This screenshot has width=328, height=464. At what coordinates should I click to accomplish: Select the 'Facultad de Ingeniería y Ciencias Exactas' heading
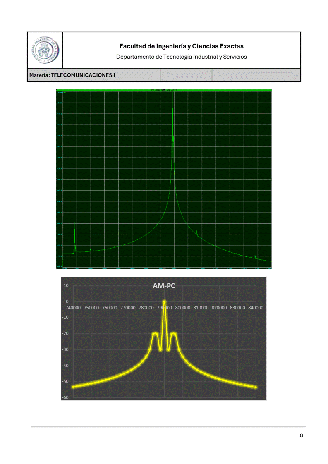tap(181, 46)
